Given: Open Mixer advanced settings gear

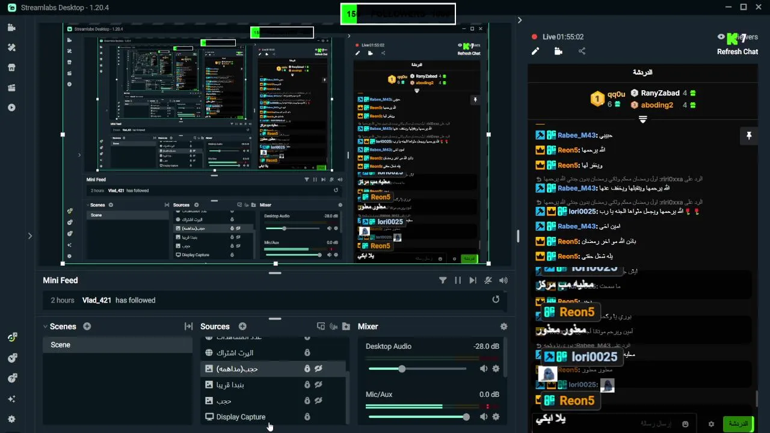Looking at the screenshot, I should click(x=504, y=327).
